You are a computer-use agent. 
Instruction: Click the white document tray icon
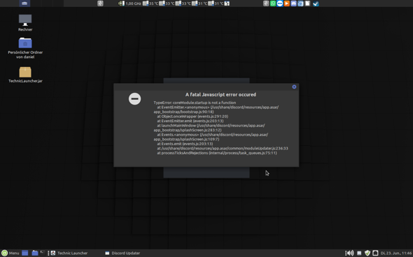coord(307,3)
